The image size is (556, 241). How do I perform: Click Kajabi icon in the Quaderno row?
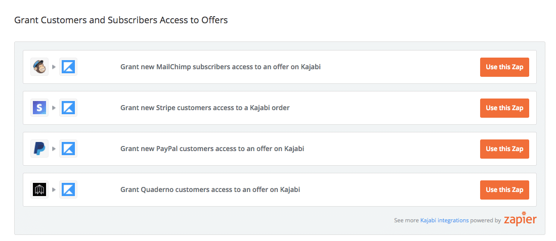click(68, 189)
